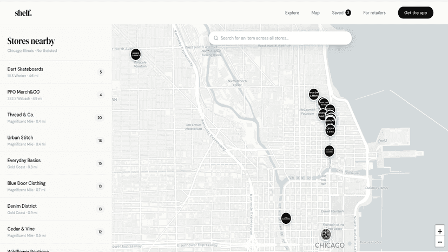Select Cedar & Vine in store list

[56, 232]
